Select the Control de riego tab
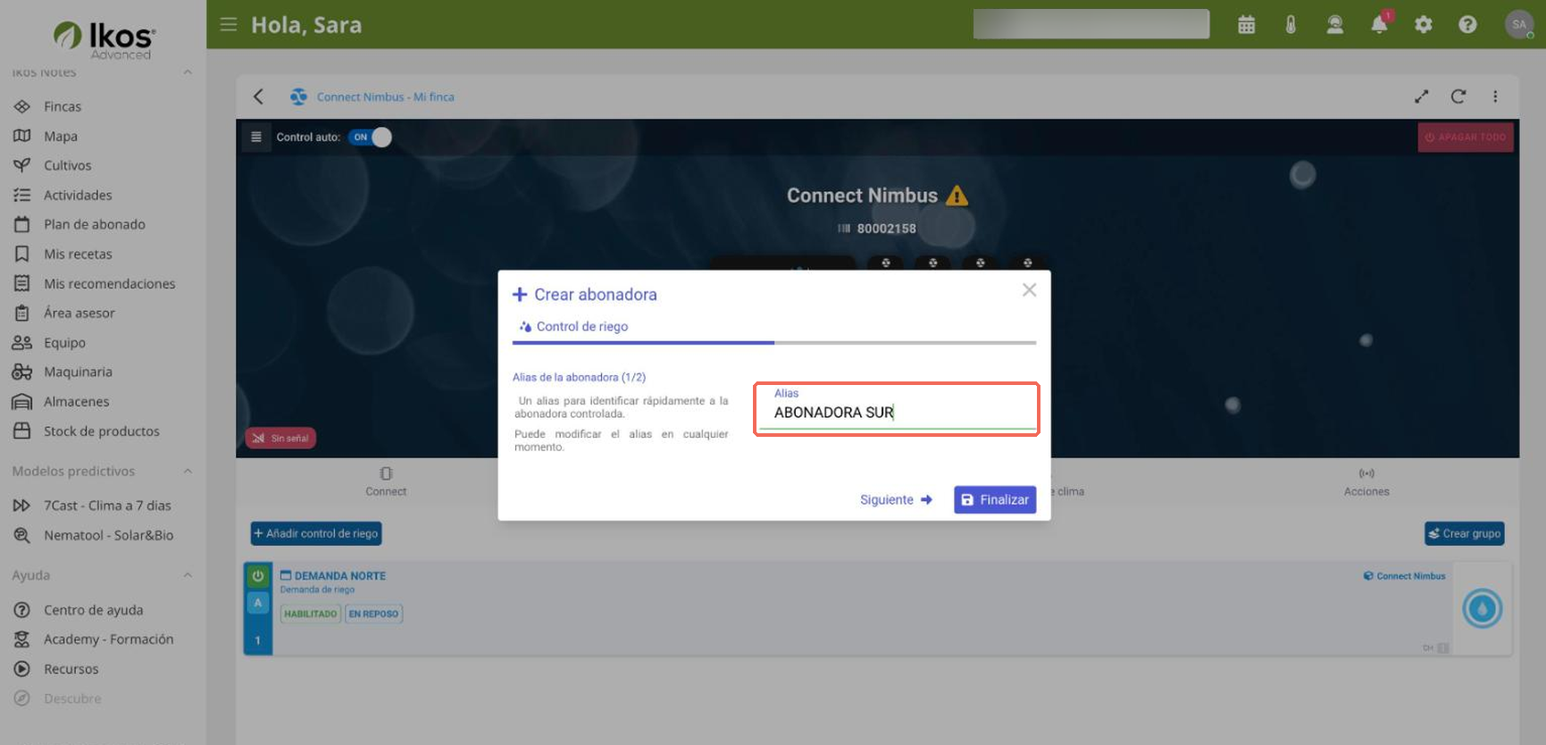This screenshot has width=1546, height=745. click(573, 327)
